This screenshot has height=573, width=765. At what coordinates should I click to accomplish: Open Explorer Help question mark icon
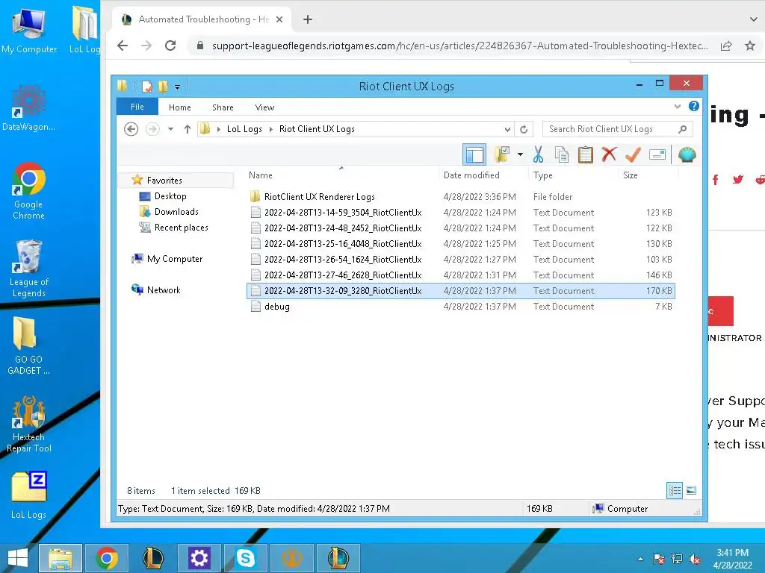point(694,106)
